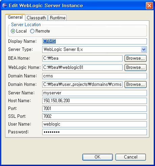Click the WebLogic Home label
The height and width of the screenshot is (166, 155).
click(x=24, y=68)
